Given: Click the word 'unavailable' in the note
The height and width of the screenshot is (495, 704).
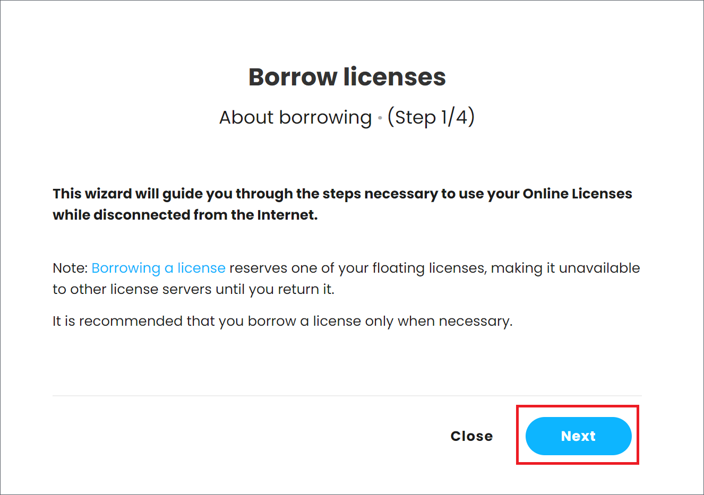Looking at the screenshot, I should 599,268.
